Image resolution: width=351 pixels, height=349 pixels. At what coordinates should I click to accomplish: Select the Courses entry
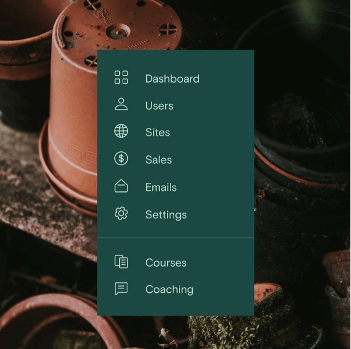pyautogui.click(x=166, y=262)
